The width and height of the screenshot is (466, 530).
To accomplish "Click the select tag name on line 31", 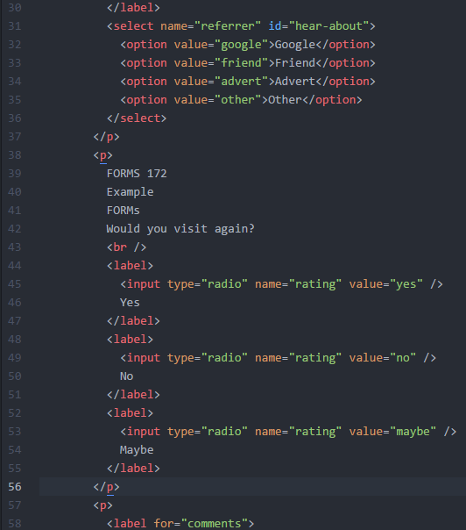I will tap(133, 26).
